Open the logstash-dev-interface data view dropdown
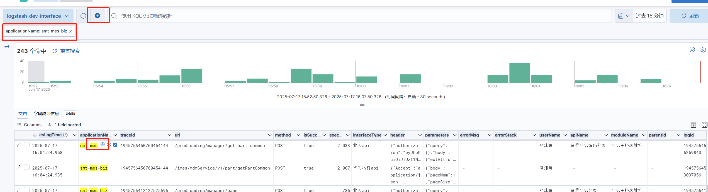The width and height of the screenshot is (708, 192). [x=38, y=16]
